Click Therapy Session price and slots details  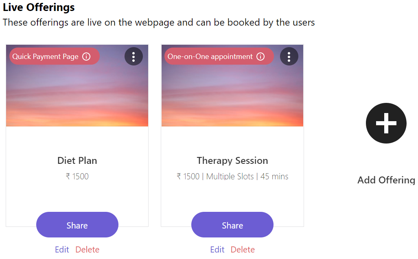232,176
